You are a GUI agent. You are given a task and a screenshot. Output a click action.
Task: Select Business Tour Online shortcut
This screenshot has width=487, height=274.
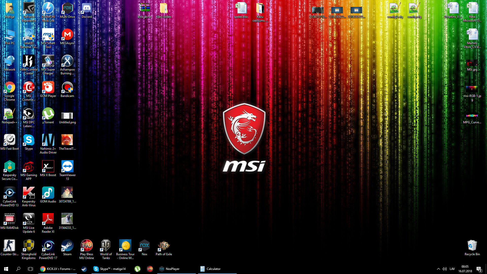click(125, 249)
